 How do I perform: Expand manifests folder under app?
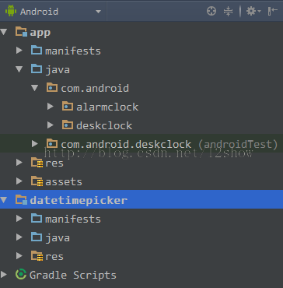point(19,51)
